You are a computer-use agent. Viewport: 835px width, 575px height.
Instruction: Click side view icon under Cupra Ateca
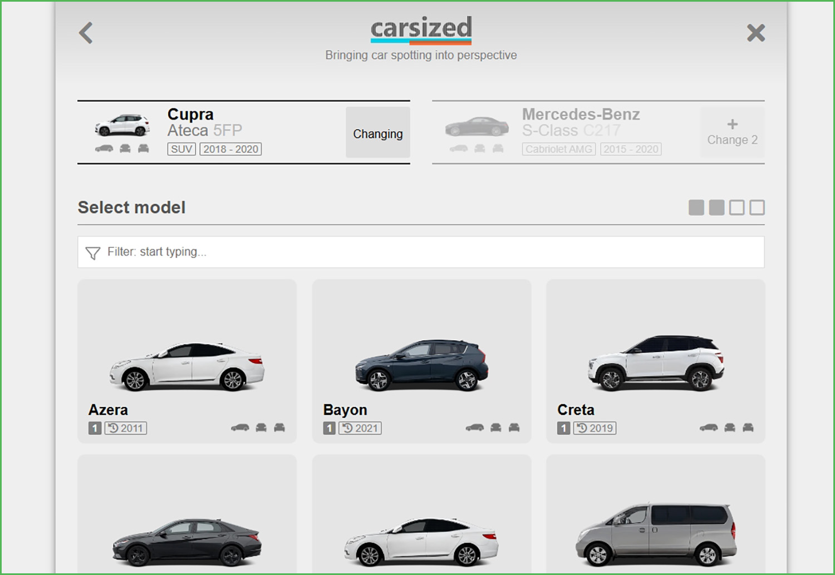click(x=104, y=148)
